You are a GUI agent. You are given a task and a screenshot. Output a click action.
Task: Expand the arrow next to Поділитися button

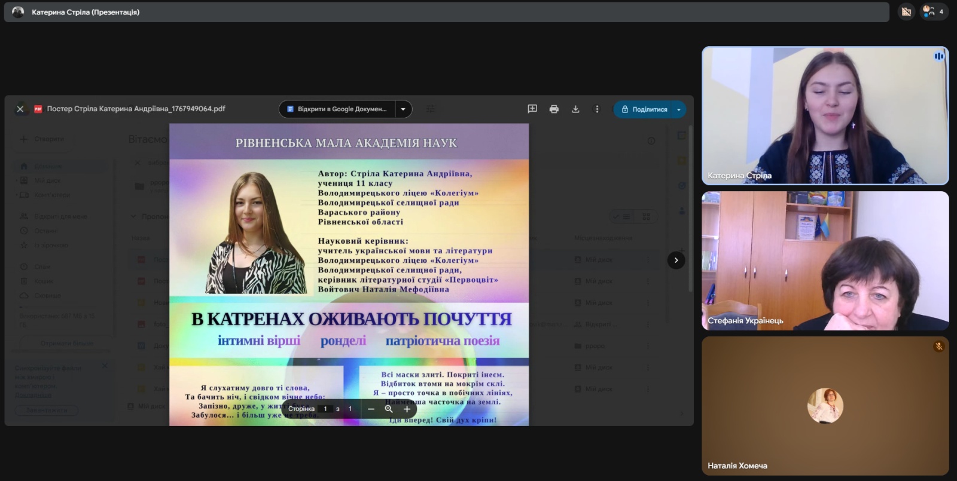point(679,110)
